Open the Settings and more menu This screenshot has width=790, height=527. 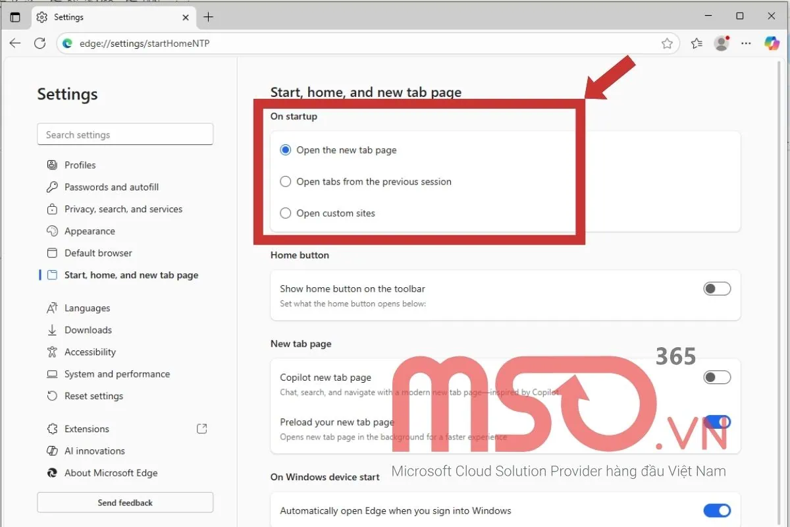tap(746, 43)
